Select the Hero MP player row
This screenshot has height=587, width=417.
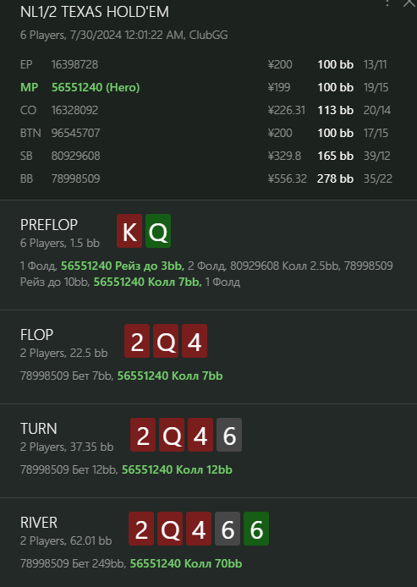tap(206, 87)
